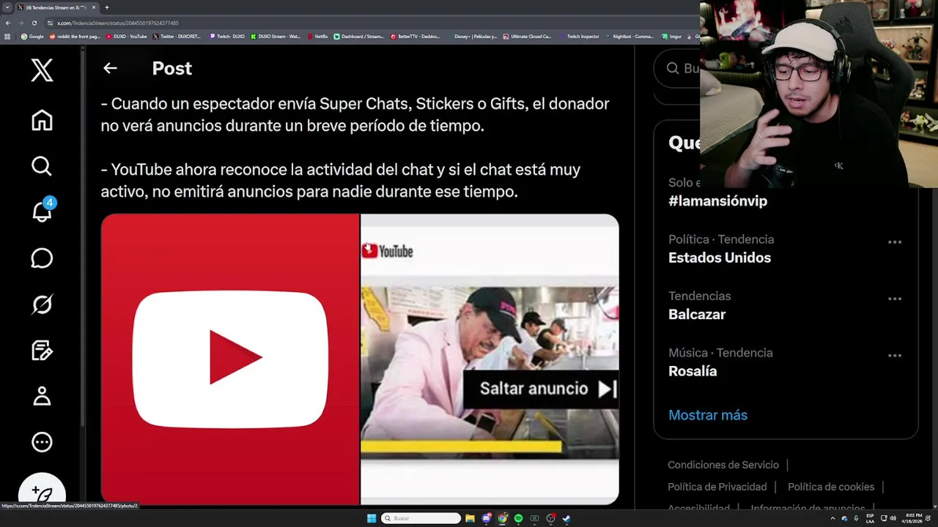Open the Explore search icon in sidebar
The height and width of the screenshot is (527, 938).
pos(42,166)
